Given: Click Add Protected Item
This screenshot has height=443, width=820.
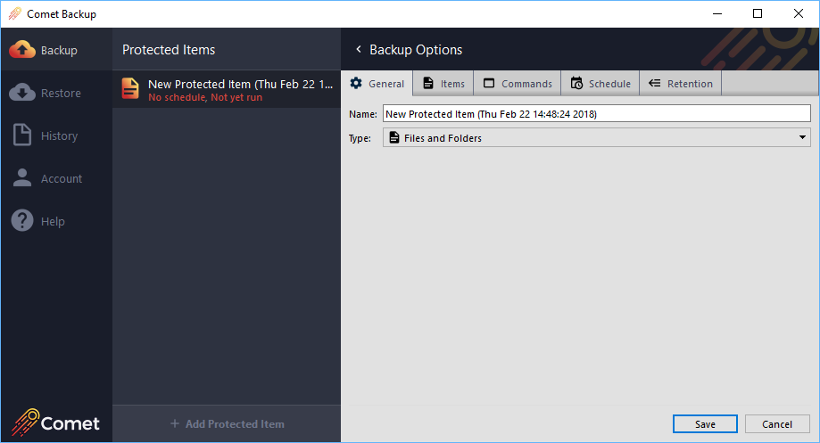Looking at the screenshot, I should click(x=227, y=423).
